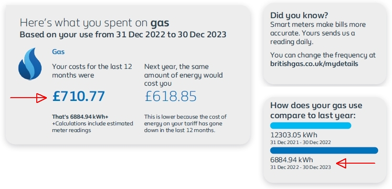Click the blue gas flame icon
392x189 pixels.
30,64
